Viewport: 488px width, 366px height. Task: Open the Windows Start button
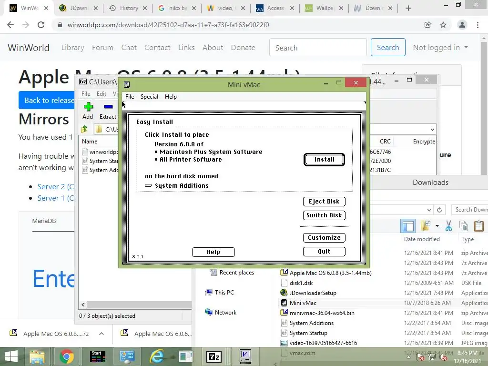click(x=11, y=356)
